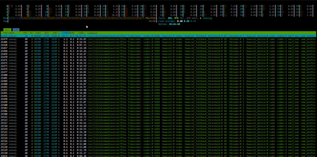Select process row with PID 21527

(x=158, y=144)
